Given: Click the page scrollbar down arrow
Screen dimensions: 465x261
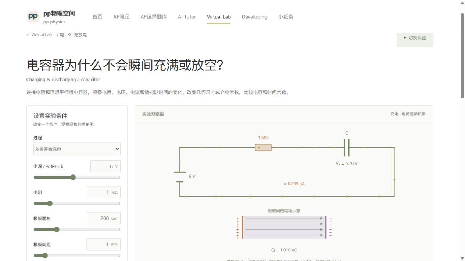Looking at the screenshot, I should pos(462,258).
